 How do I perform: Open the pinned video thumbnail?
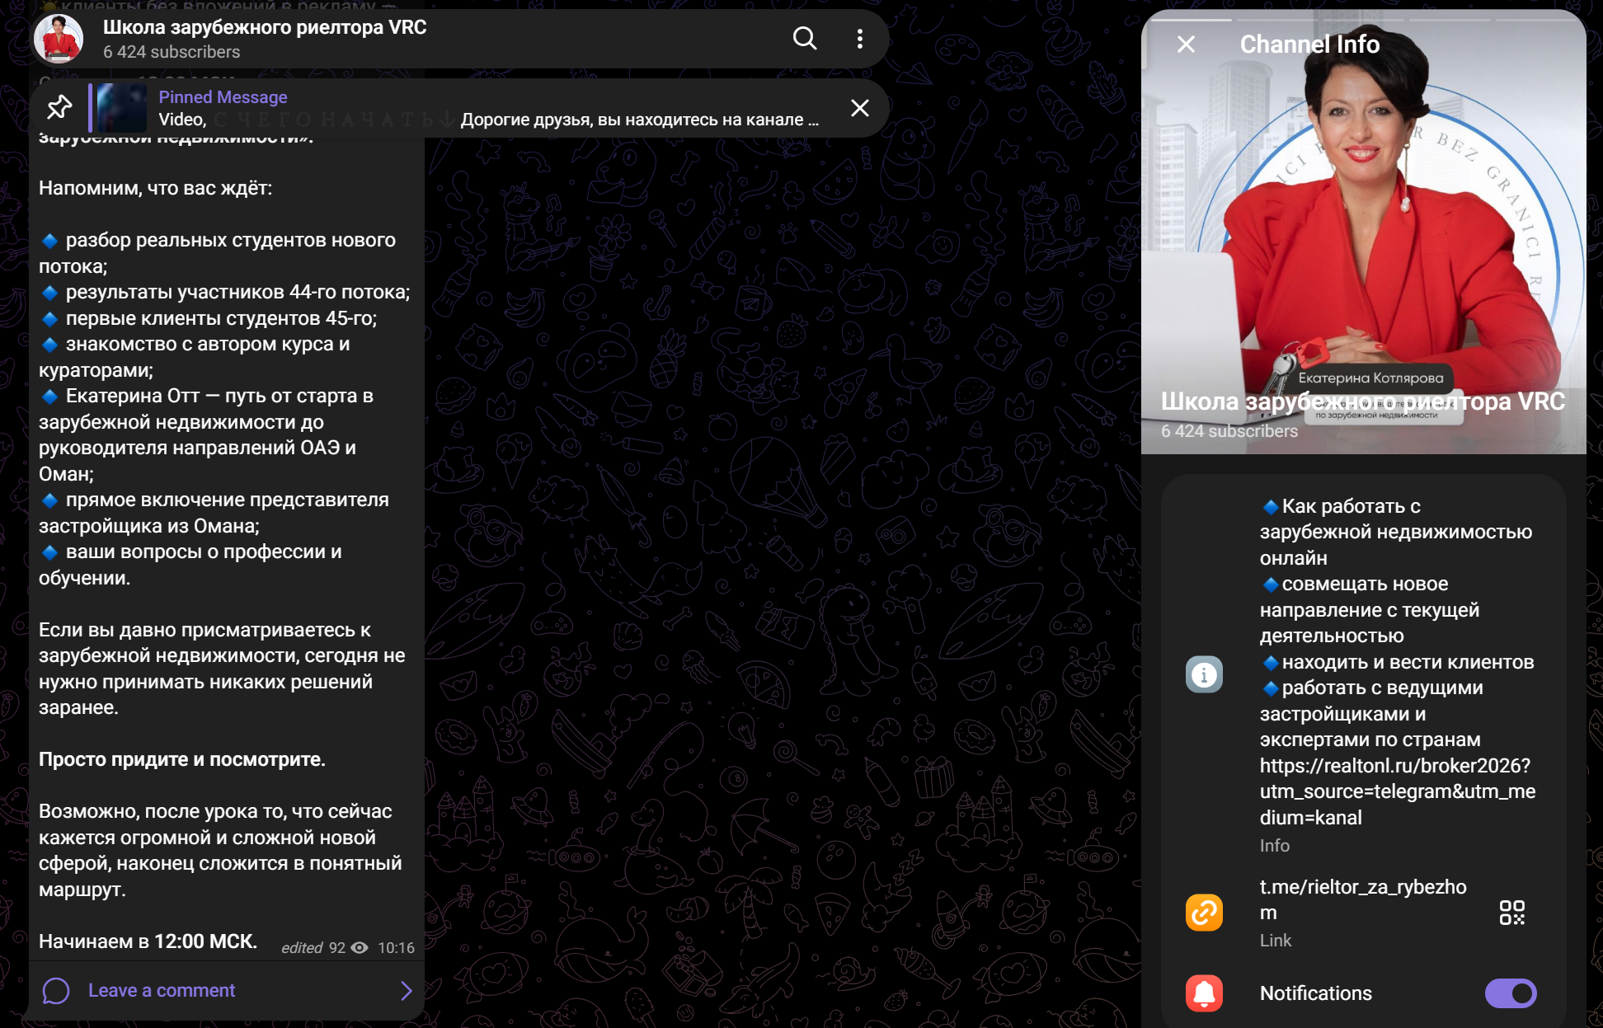point(122,108)
